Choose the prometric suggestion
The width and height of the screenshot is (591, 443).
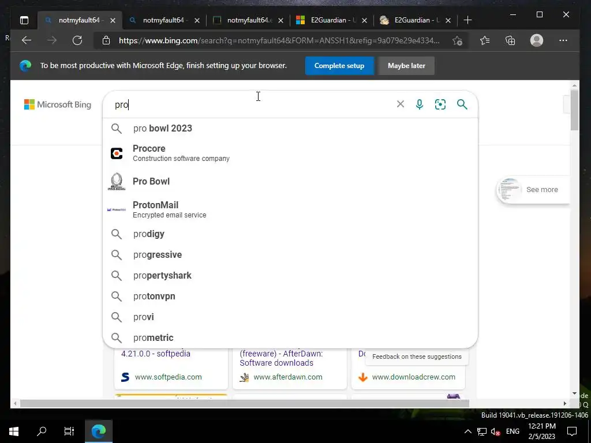[290, 337]
